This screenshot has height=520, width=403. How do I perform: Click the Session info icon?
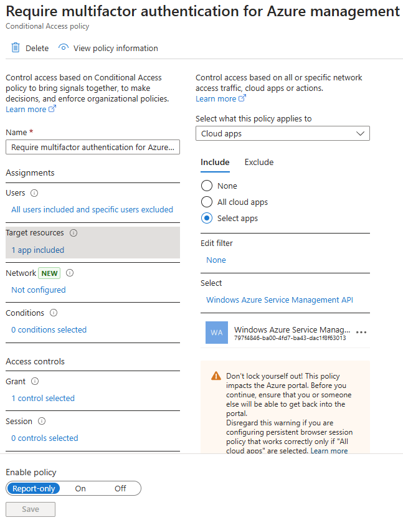click(x=42, y=421)
